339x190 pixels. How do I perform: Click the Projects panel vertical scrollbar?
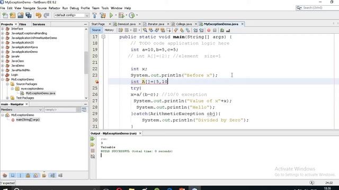tap(86, 63)
